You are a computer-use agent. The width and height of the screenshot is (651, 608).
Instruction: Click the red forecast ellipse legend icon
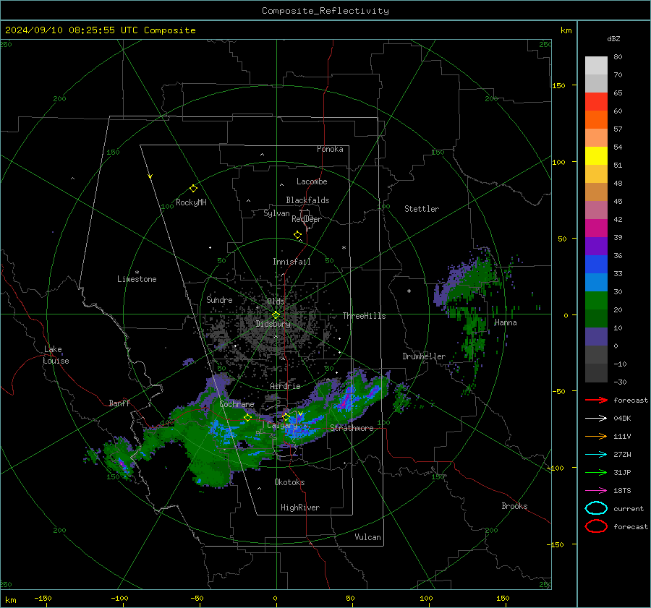(x=596, y=526)
